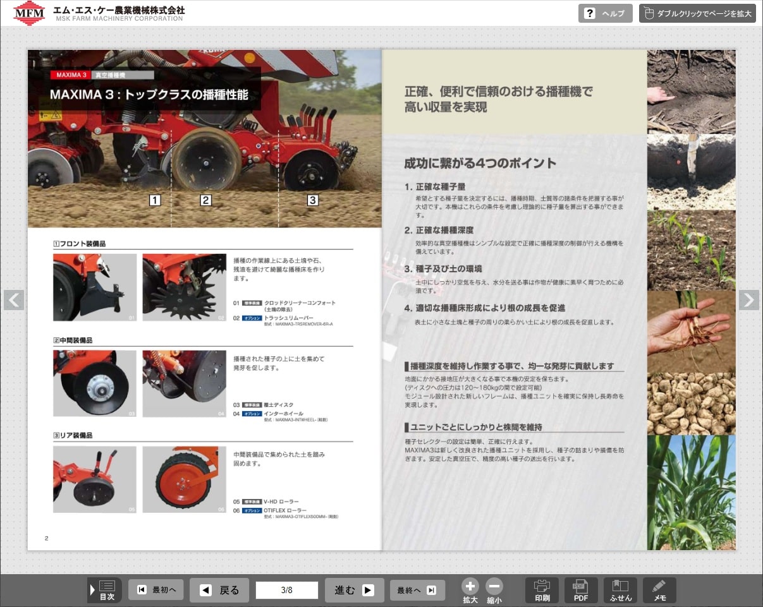The height and width of the screenshot is (607, 763).
Task: Open the メモ pencil memo tool
Action: click(x=659, y=590)
